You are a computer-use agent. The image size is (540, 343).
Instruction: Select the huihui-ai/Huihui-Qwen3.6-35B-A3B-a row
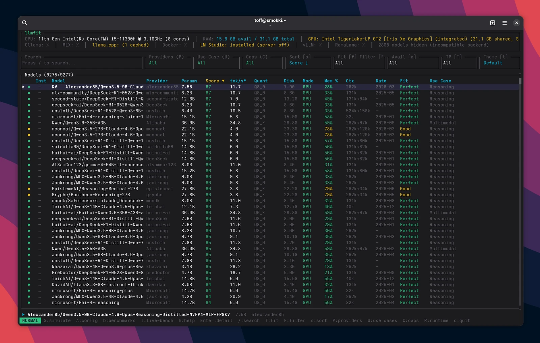pyautogui.click(x=270, y=213)
